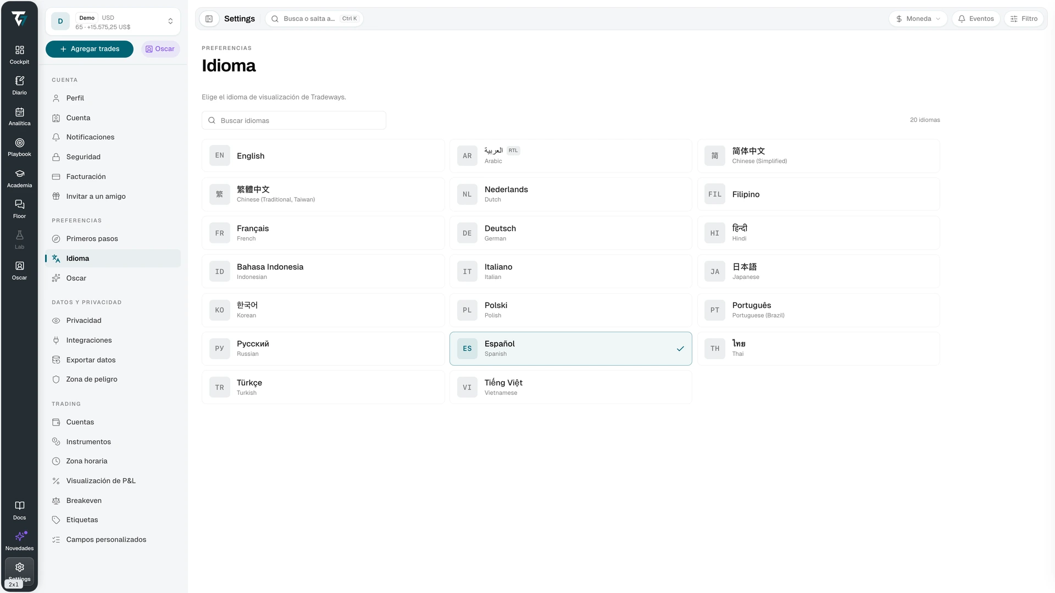Open the Moneda currency dropdown
This screenshot has height=593, width=1055.
[x=918, y=19]
